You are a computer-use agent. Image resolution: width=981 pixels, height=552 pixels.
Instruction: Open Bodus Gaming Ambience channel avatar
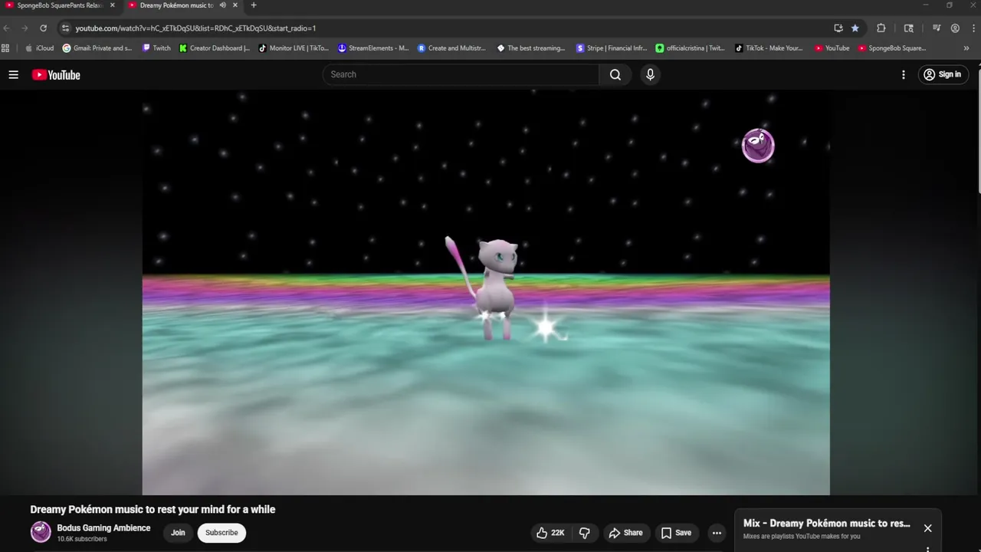(x=41, y=532)
